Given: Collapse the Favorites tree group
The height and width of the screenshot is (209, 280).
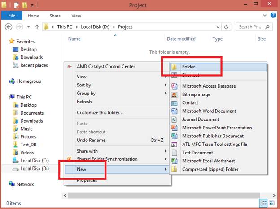Looking at the screenshot, I should click(4, 42).
